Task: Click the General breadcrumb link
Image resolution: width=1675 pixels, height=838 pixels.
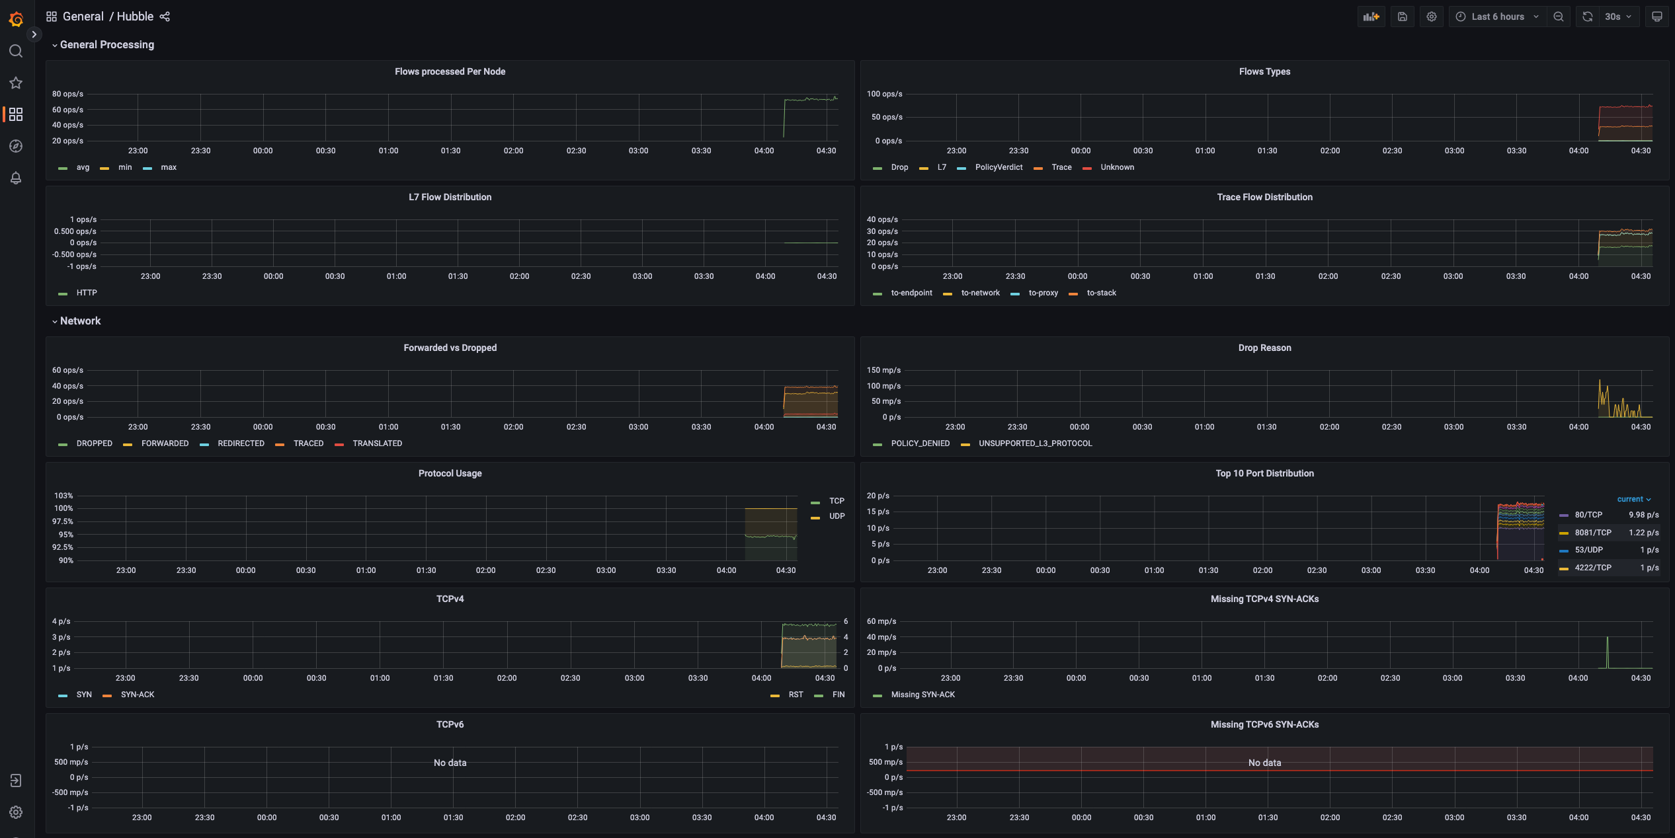Action: tap(83, 17)
